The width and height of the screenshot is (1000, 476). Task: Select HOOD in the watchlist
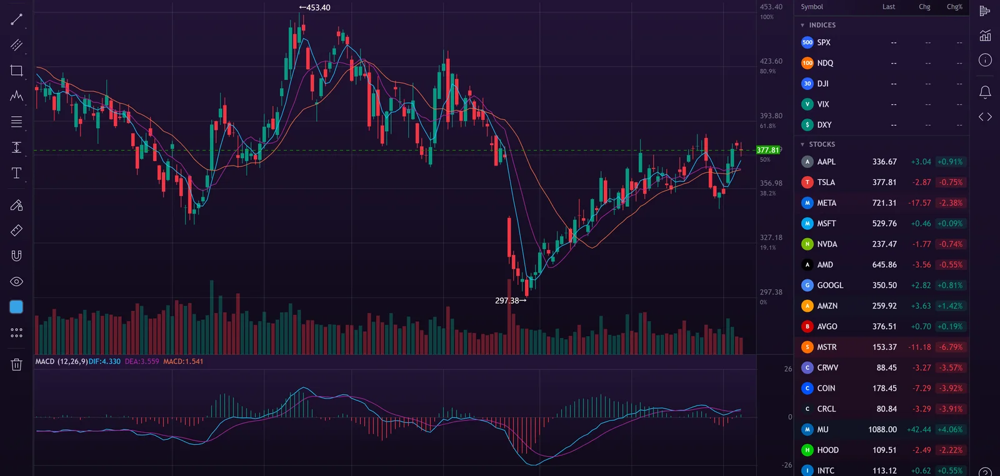(882, 450)
